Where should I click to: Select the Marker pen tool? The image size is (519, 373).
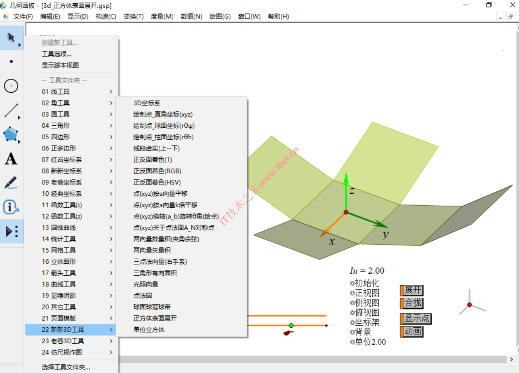[x=11, y=183]
